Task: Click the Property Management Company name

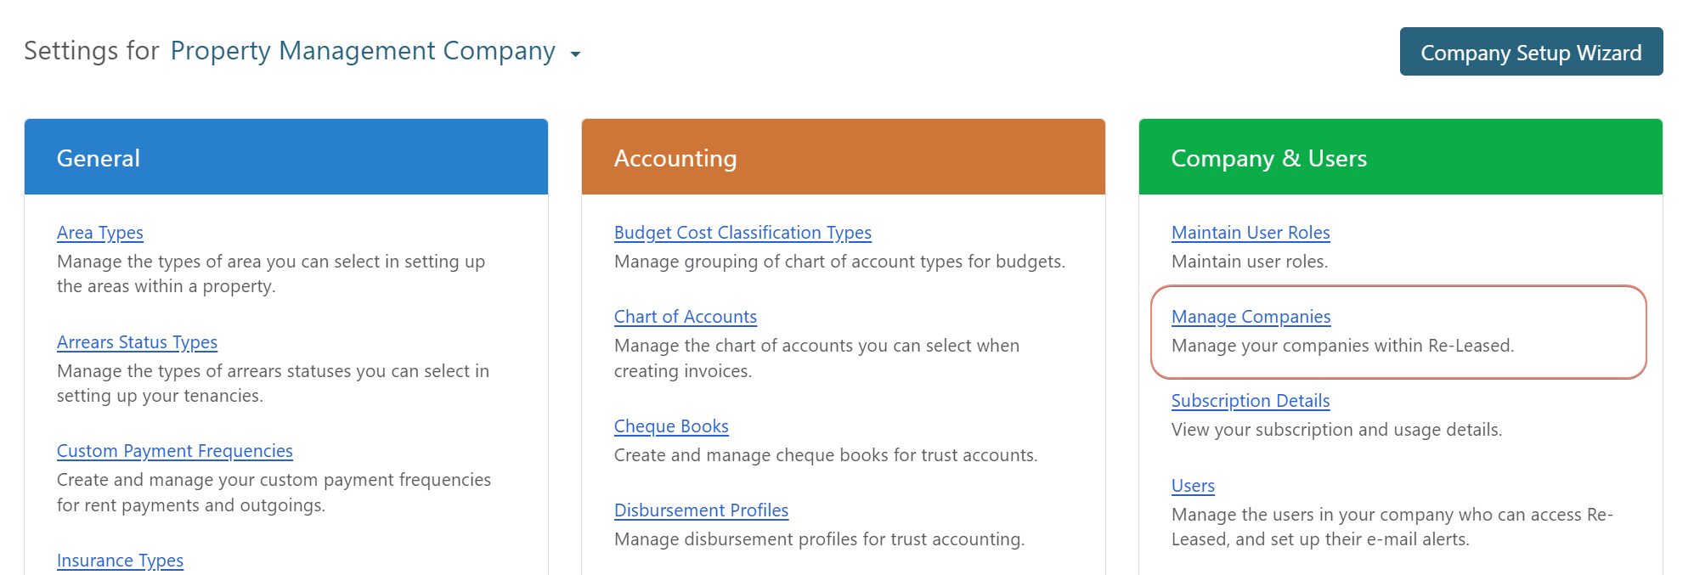Action: [x=363, y=51]
